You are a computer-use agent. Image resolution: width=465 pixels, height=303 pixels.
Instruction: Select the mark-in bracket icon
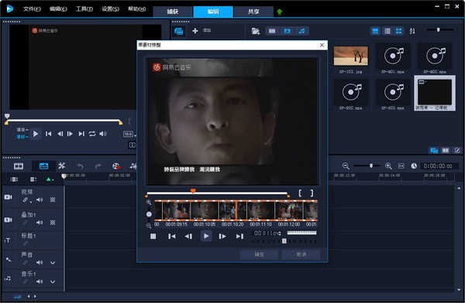tap(300, 193)
